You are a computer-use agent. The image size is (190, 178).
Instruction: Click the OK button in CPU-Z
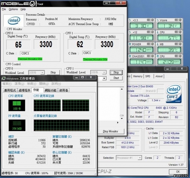coord(178,171)
